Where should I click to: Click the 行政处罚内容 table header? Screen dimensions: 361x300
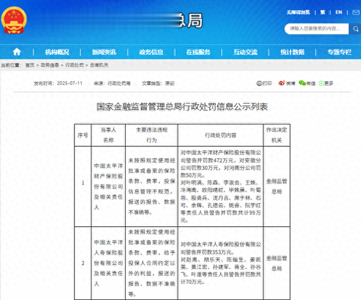221,135
